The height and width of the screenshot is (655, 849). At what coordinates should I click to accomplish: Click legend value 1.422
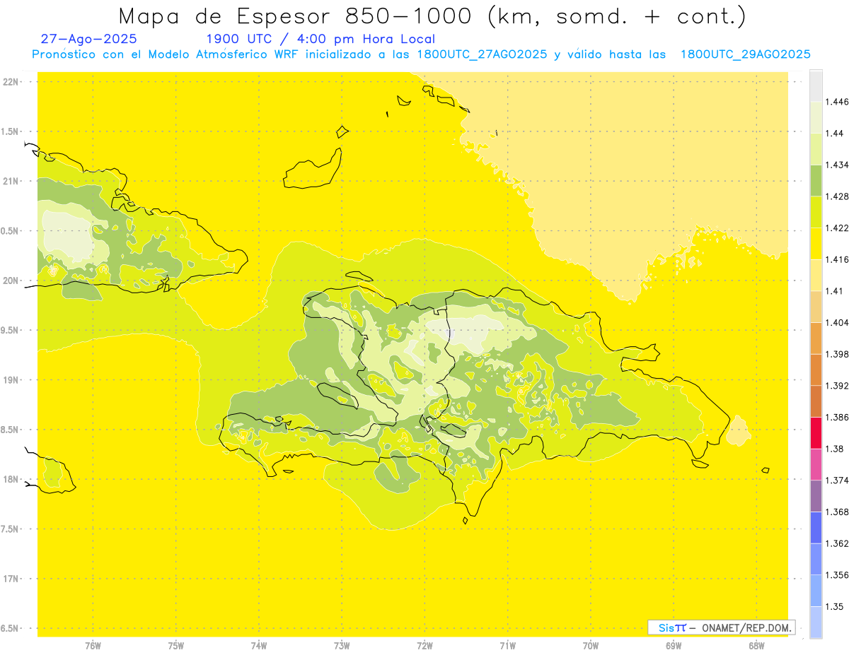838,228
